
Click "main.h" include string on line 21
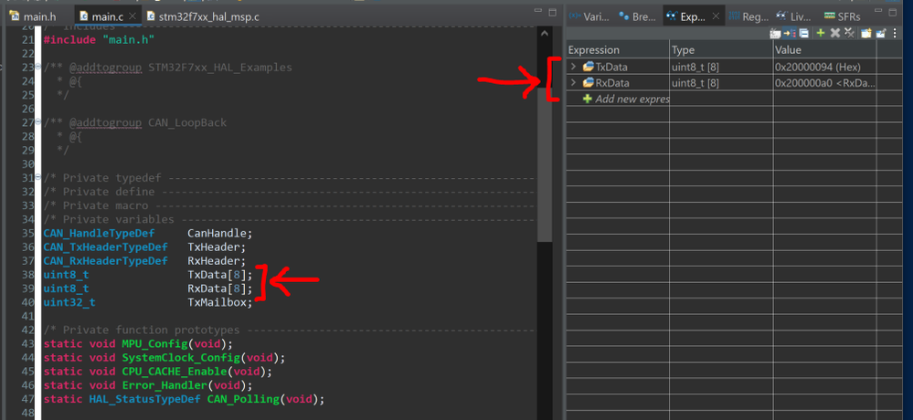(x=128, y=39)
